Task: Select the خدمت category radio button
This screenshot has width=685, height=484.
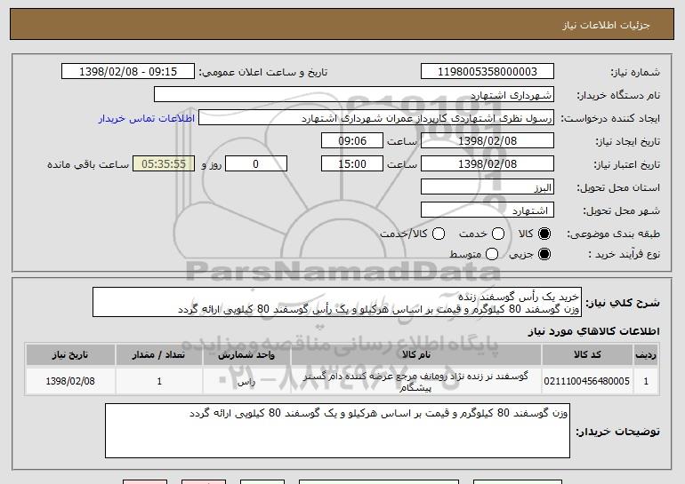Action: [498, 234]
